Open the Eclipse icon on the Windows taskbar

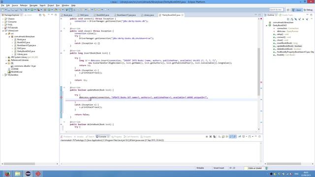[x=28, y=174]
